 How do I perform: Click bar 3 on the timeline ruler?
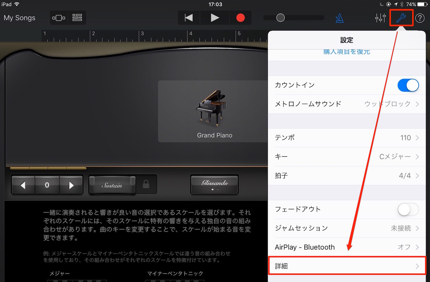coord(142,34)
